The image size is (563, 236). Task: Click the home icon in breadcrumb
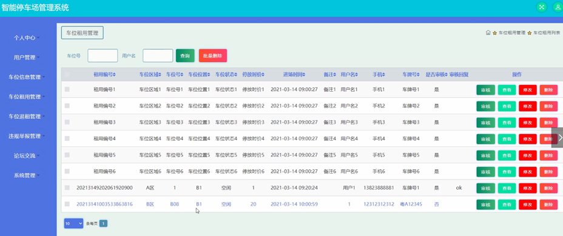[x=488, y=32]
